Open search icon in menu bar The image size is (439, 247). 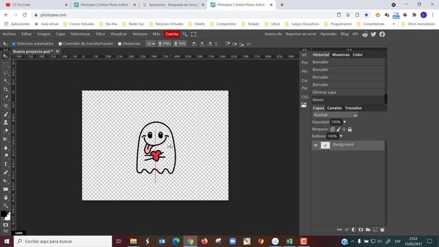[185, 34]
